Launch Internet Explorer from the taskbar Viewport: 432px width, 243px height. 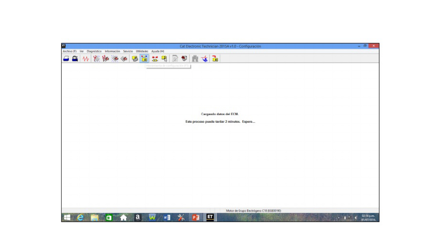pos(80,217)
